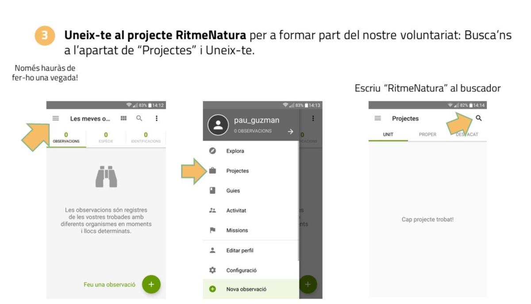Open Projectes from the side drawer
The image size is (531, 304).
(x=237, y=171)
